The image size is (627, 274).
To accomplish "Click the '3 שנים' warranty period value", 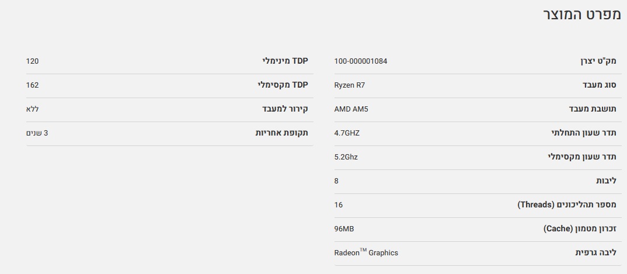I will tap(37, 133).
